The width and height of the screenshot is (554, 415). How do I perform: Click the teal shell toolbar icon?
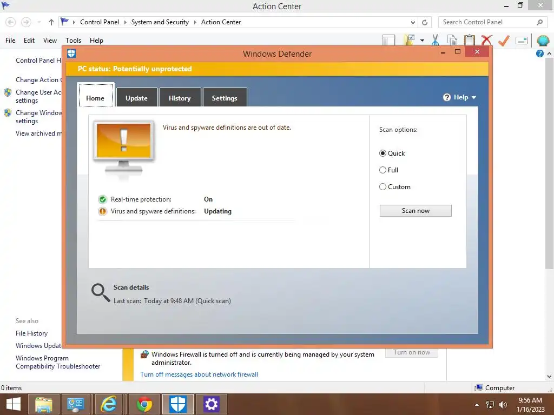pos(543,41)
